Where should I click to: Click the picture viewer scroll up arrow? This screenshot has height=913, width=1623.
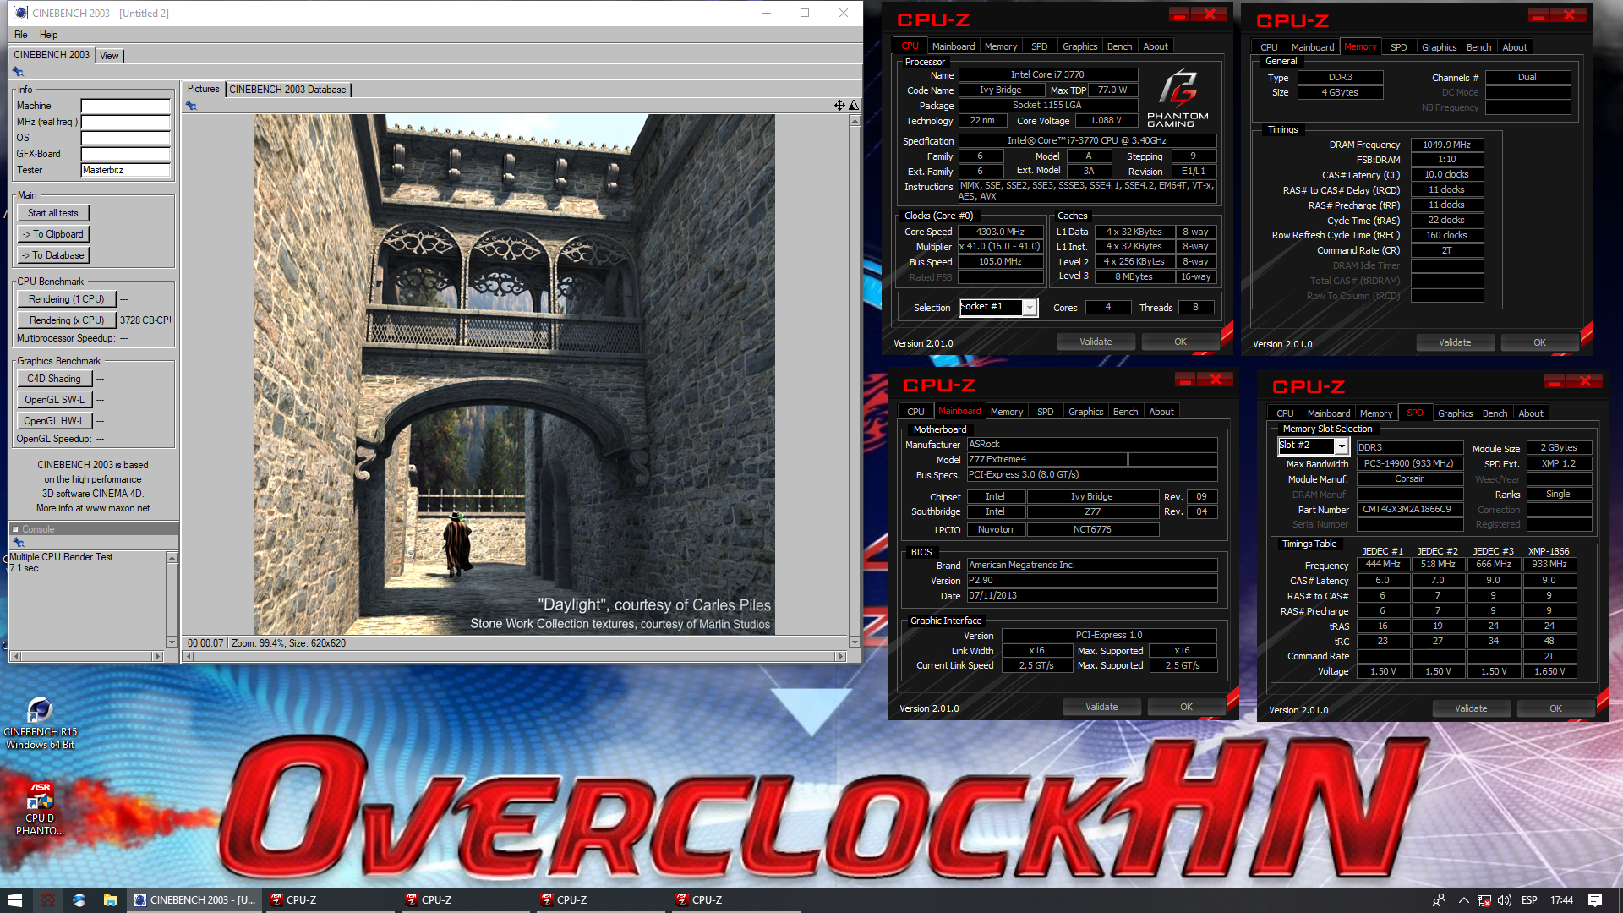(x=854, y=121)
